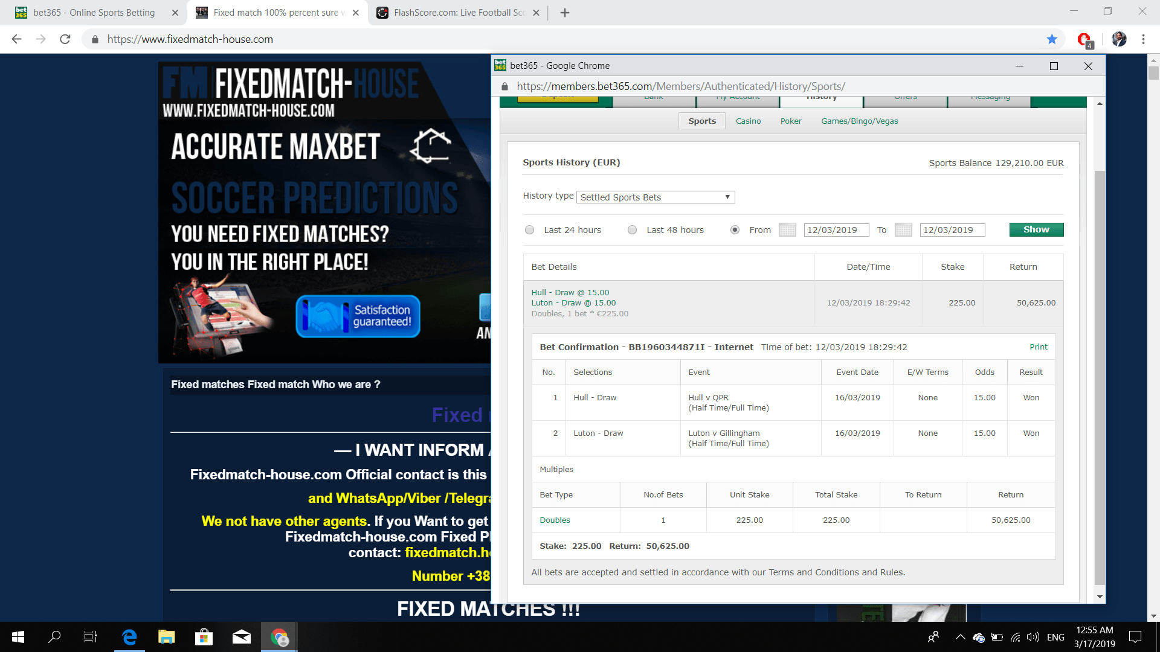Click the To date field 12/03/2019
1160x652 pixels.
pos(952,230)
